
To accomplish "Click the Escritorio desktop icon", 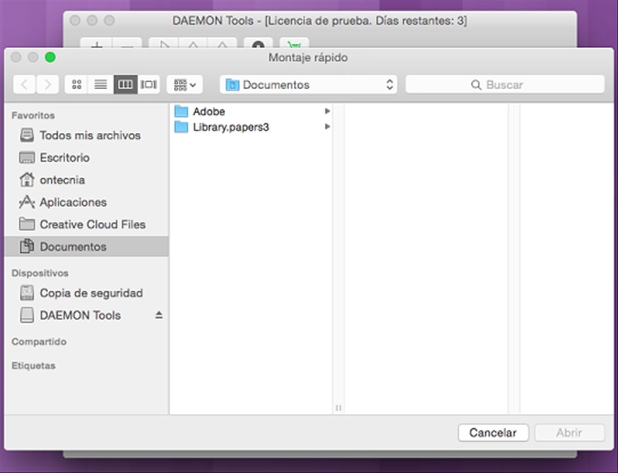I will [x=27, y=158].
